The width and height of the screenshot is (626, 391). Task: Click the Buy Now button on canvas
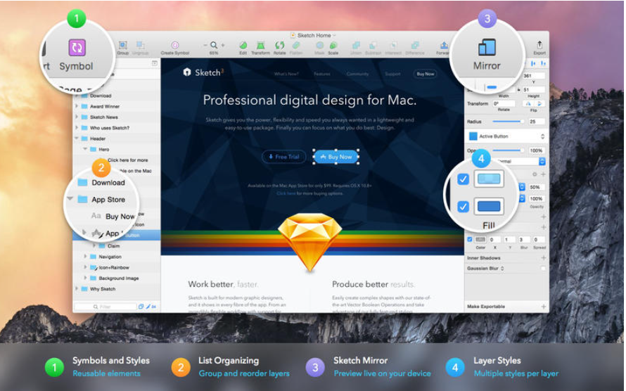336,157
